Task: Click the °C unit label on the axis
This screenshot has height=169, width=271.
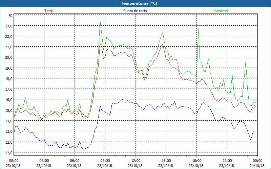Action: [11, 16]
